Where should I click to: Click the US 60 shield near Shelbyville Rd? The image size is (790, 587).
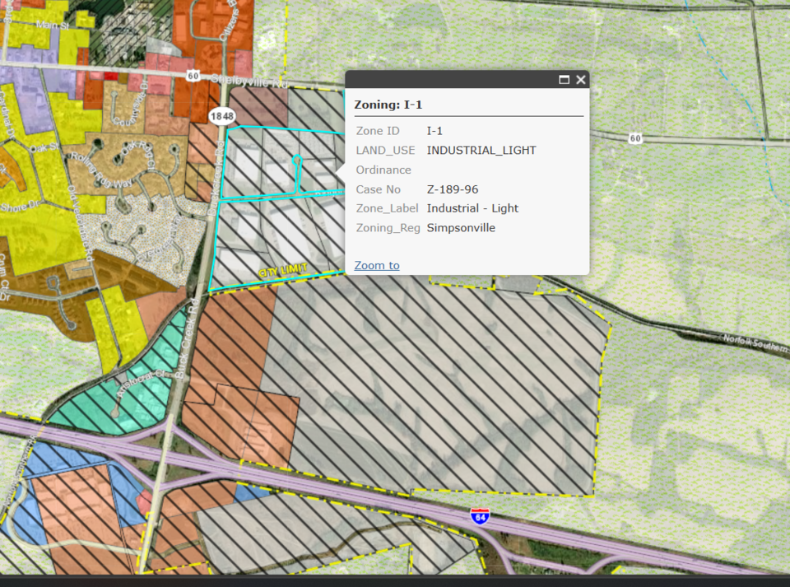pos(192,76)
